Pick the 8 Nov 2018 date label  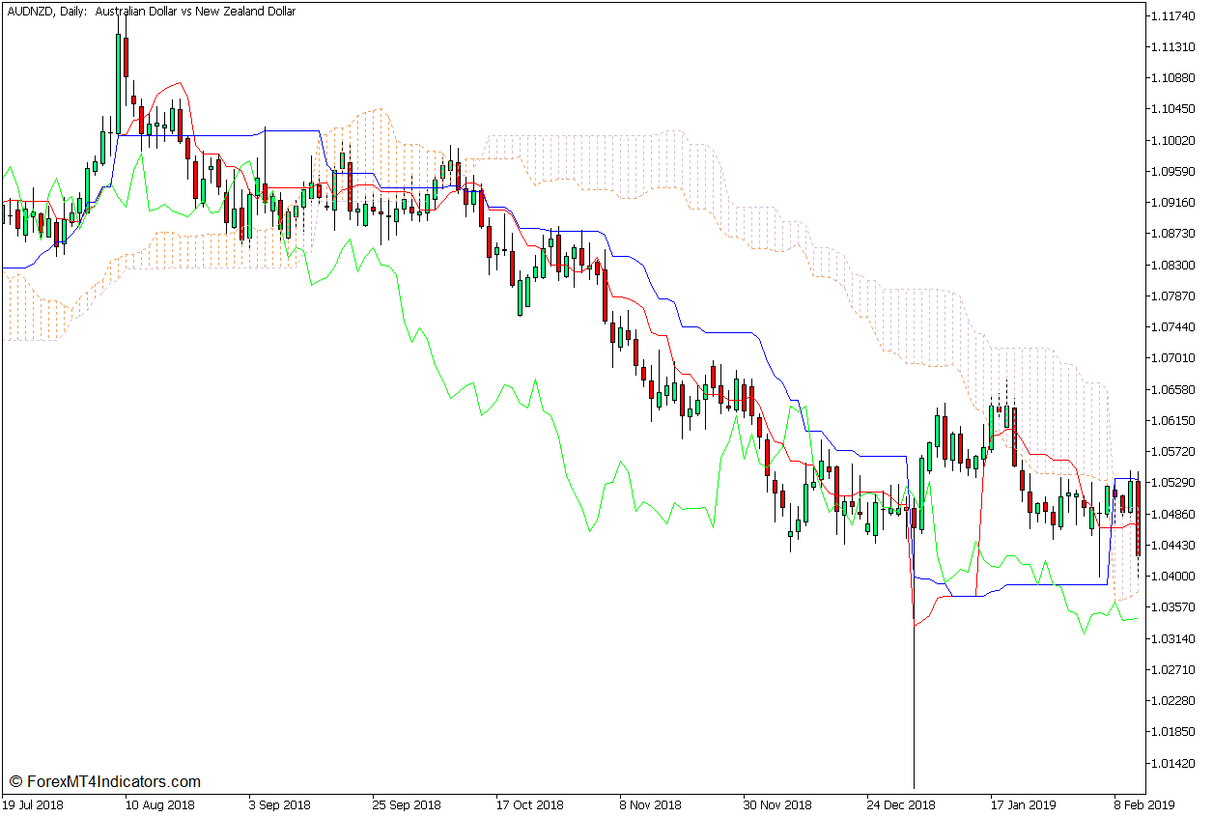click(653, 804)
